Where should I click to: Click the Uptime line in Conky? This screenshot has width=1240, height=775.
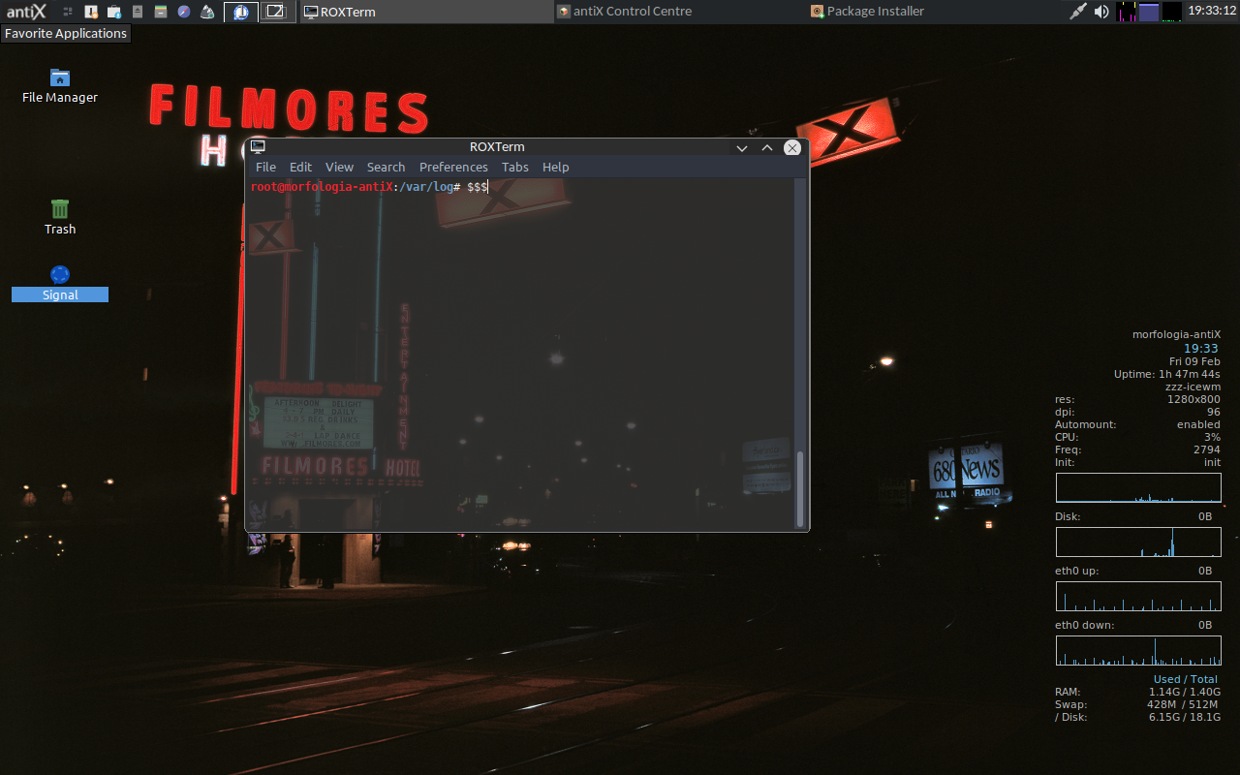pos(1166,374)
